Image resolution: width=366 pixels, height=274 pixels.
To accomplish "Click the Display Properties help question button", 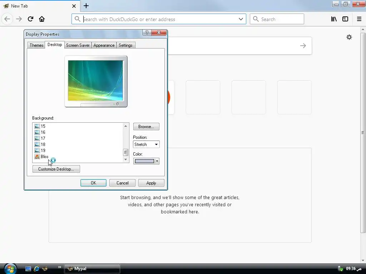I will coord(147,32).
